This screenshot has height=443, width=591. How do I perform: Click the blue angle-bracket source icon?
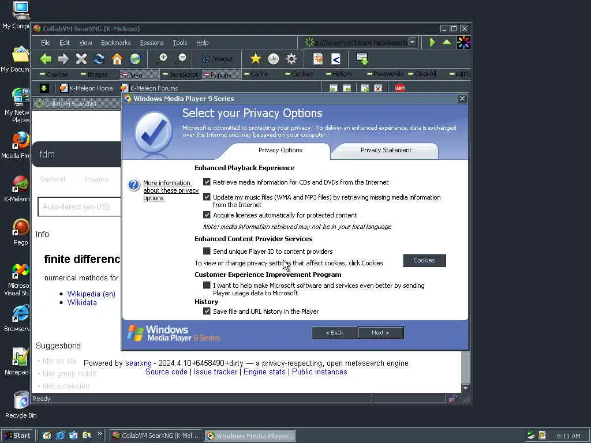(336, 59)
